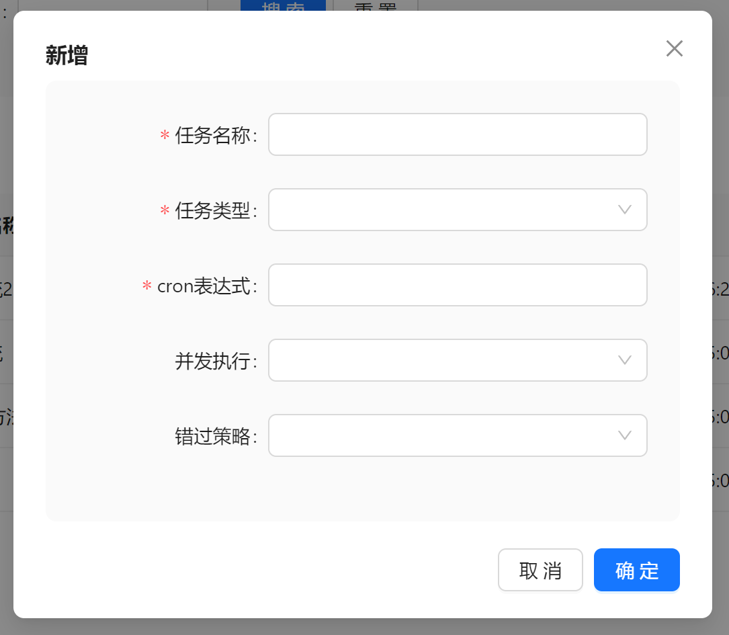Screen dimensions: 729x635
Task: Click the 错过策略 label text
Action: [x=212, y=437]
